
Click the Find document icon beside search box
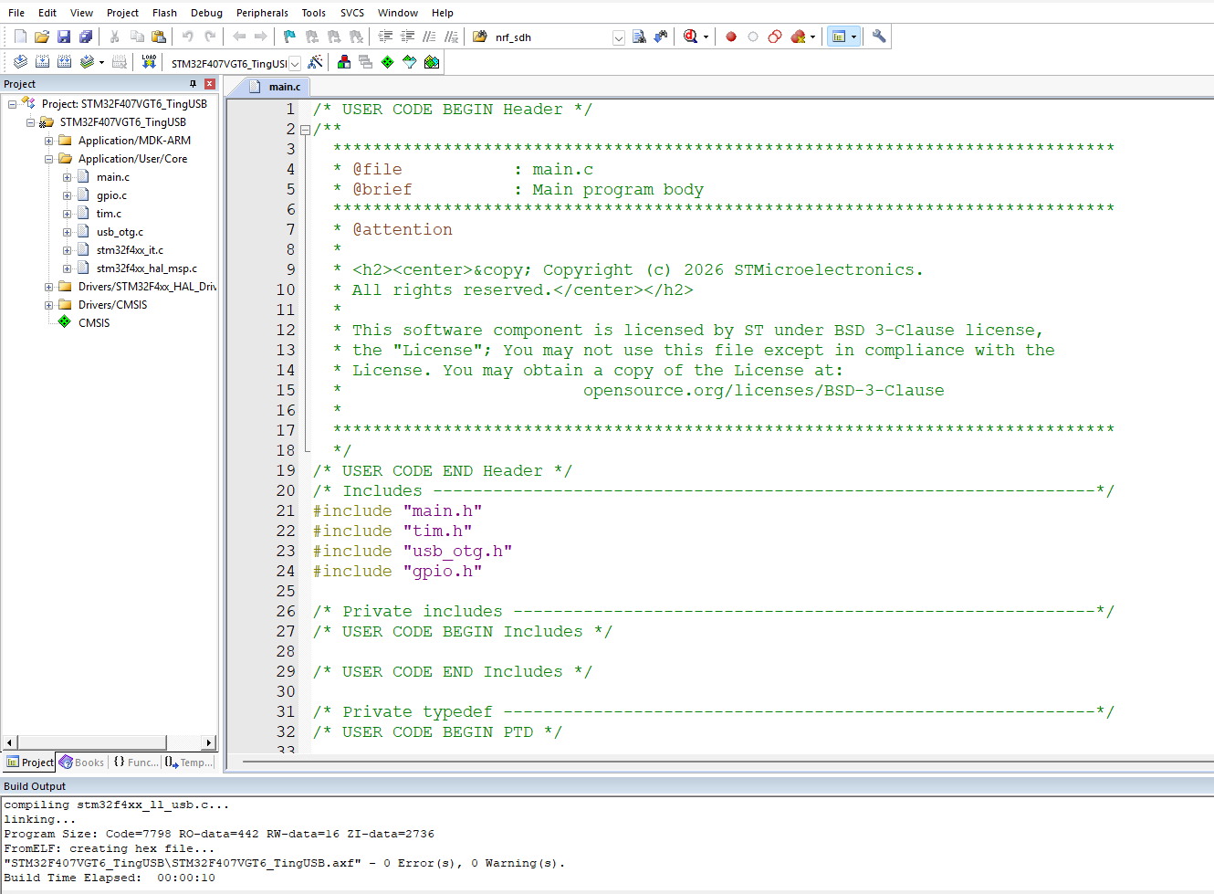pyautogui.click(x=639, y=37)
